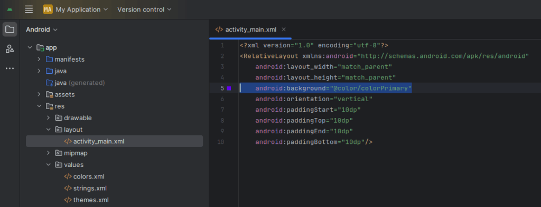541x207 pixels.
Task: Open themes.xml in the values folder
Action: 91,200
